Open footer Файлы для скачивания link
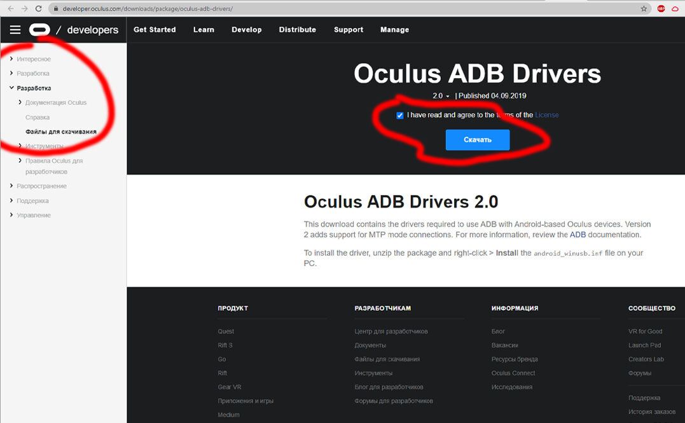Image resolution: width=685 pixels, height=423 pixels. [387, 359]
